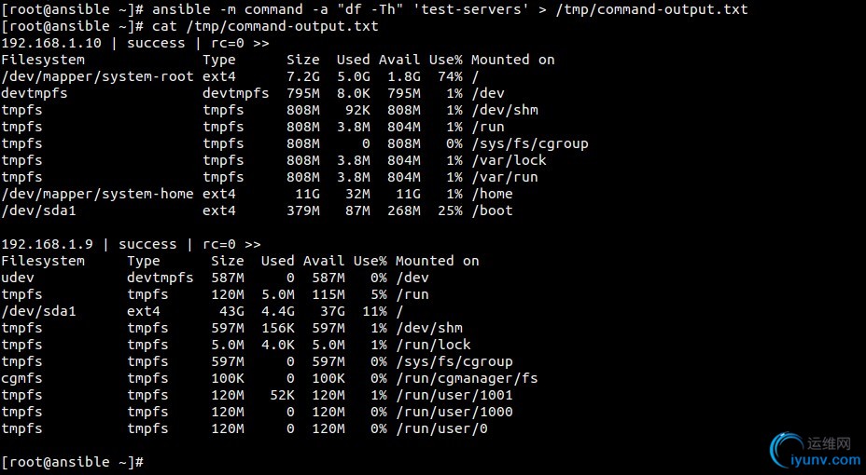The width and height of the screenshot is (866, 475).
Task: Click the 192.168.1.10 success result line
Action: coord(135,43)
